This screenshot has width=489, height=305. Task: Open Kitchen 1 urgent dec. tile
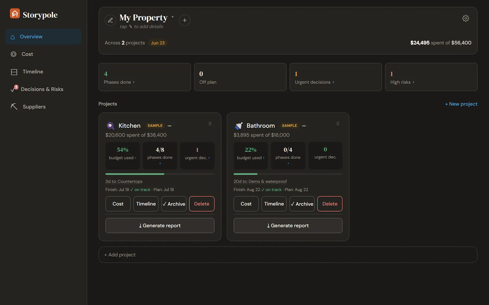tap(197, 156)
